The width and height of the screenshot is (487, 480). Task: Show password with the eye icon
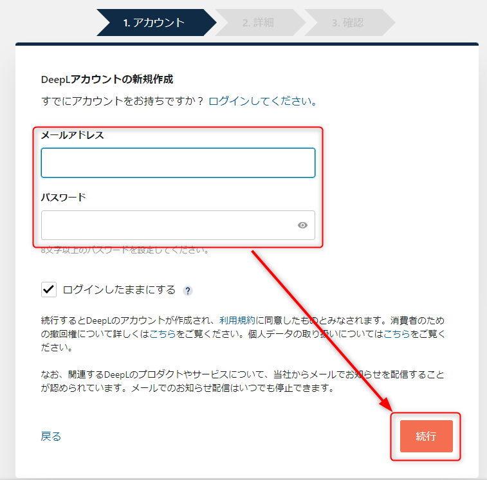pyautogui.click(x=302, y=225)
